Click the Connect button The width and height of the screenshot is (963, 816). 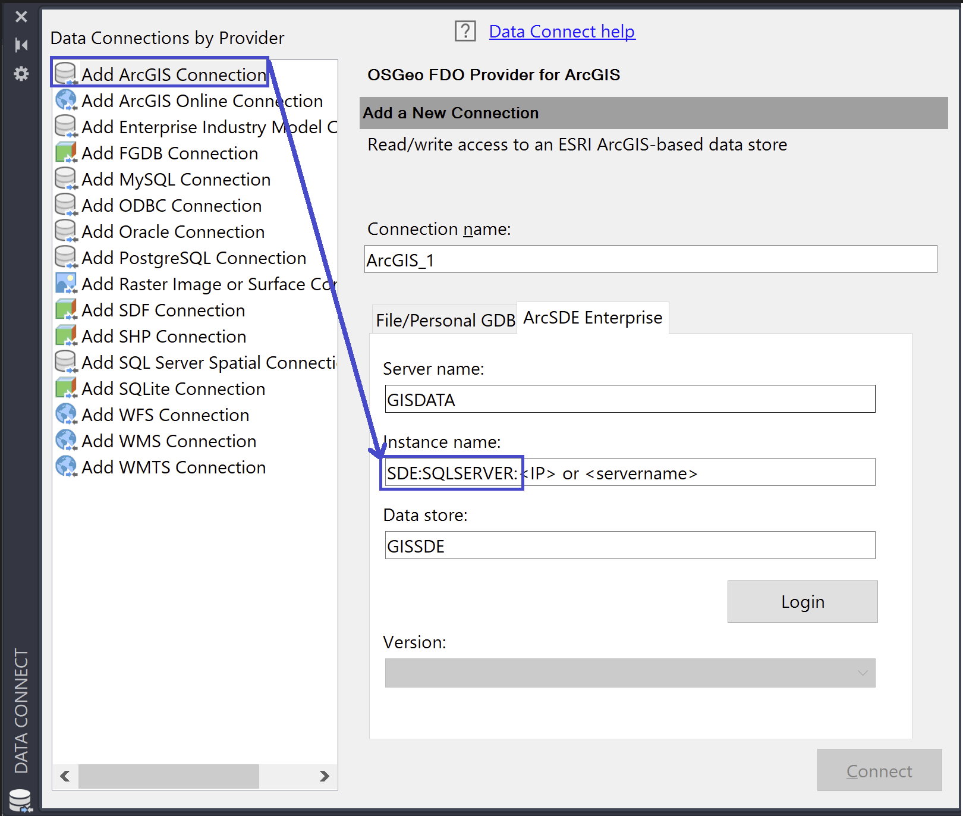click(879, 771)
